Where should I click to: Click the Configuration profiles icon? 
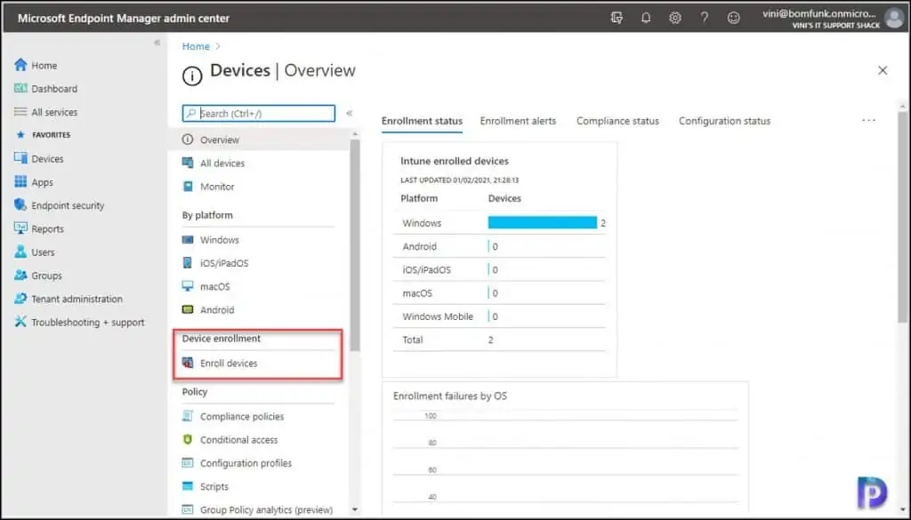[188, 462]
